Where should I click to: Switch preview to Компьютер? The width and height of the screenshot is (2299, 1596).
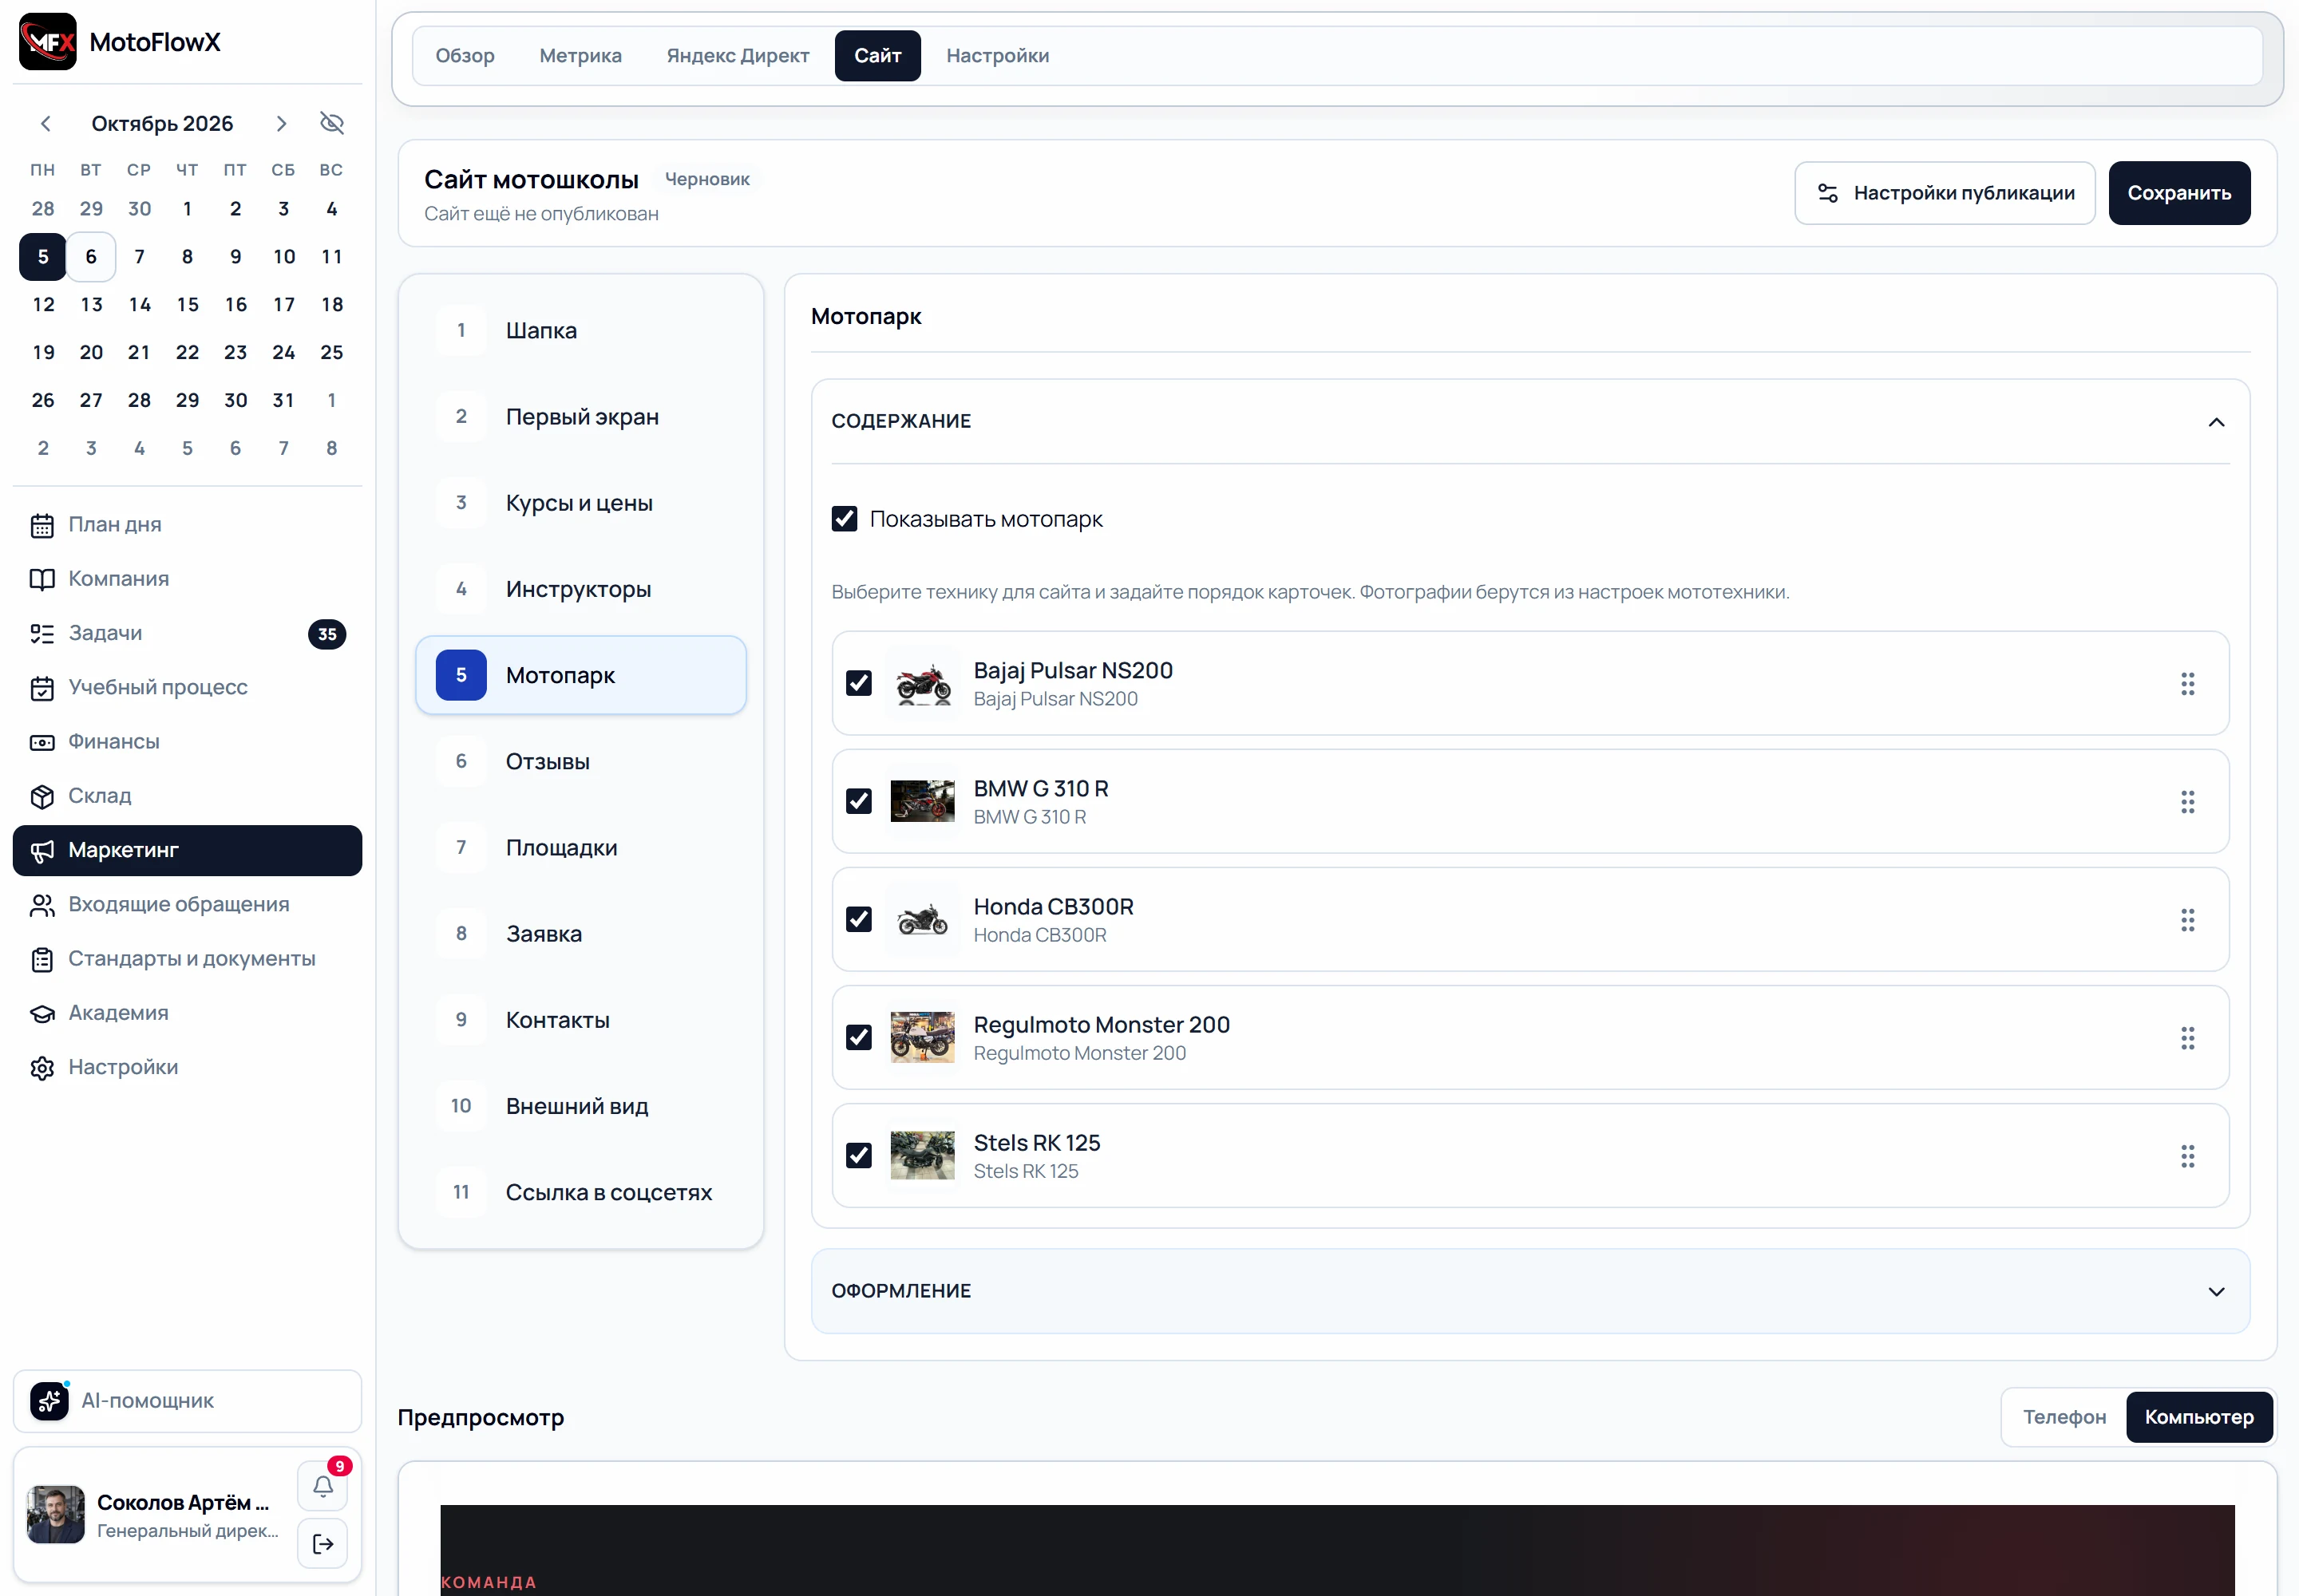[2199, 1417]
